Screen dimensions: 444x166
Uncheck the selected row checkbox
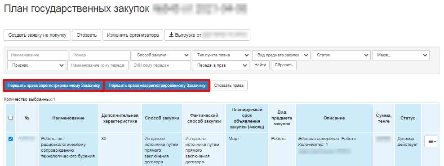10,139
